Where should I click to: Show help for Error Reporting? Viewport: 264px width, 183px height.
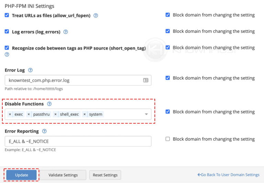pos(44,131)
